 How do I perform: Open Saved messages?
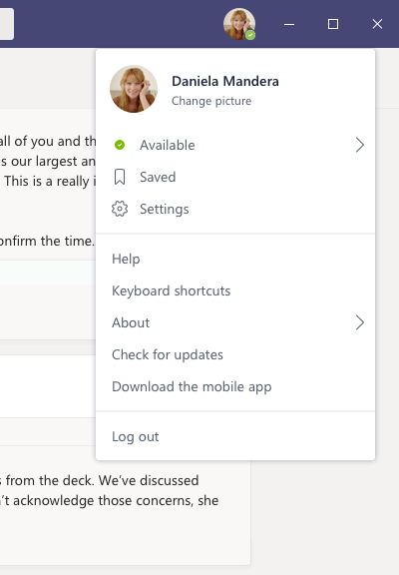235,177
